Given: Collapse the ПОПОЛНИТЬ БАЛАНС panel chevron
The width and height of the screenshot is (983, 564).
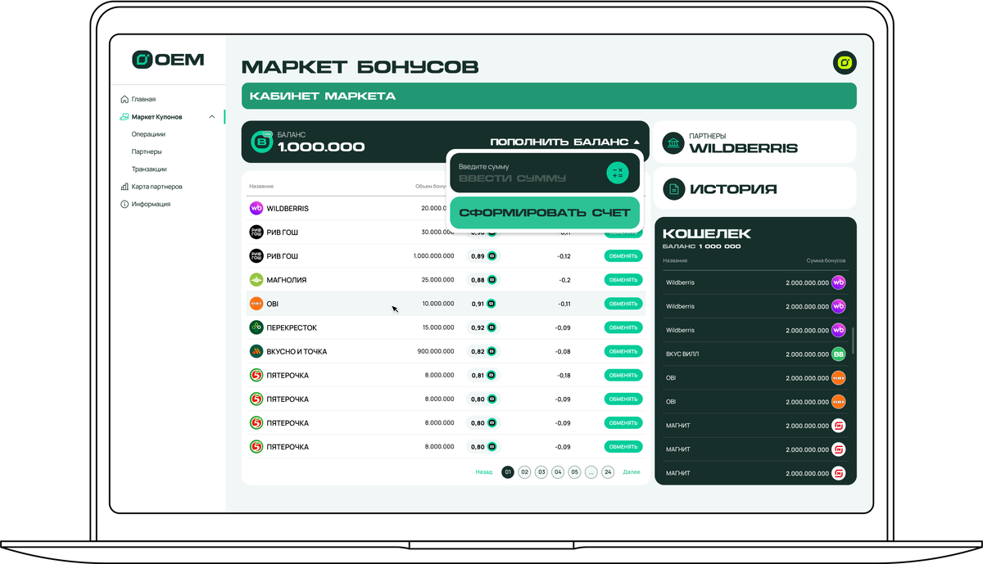Looking at the screenshot, I should click(x=637, y=140).
